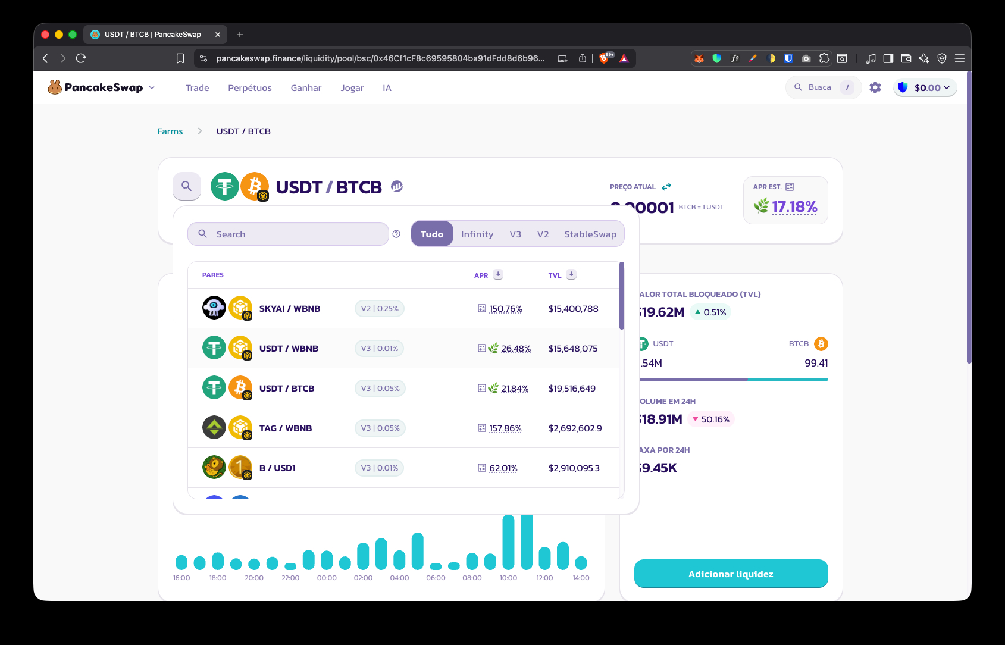The width and height of the screenshot is (1005, 645).
Task: Open the media music note toolbar icon
Action: (871, 58)
